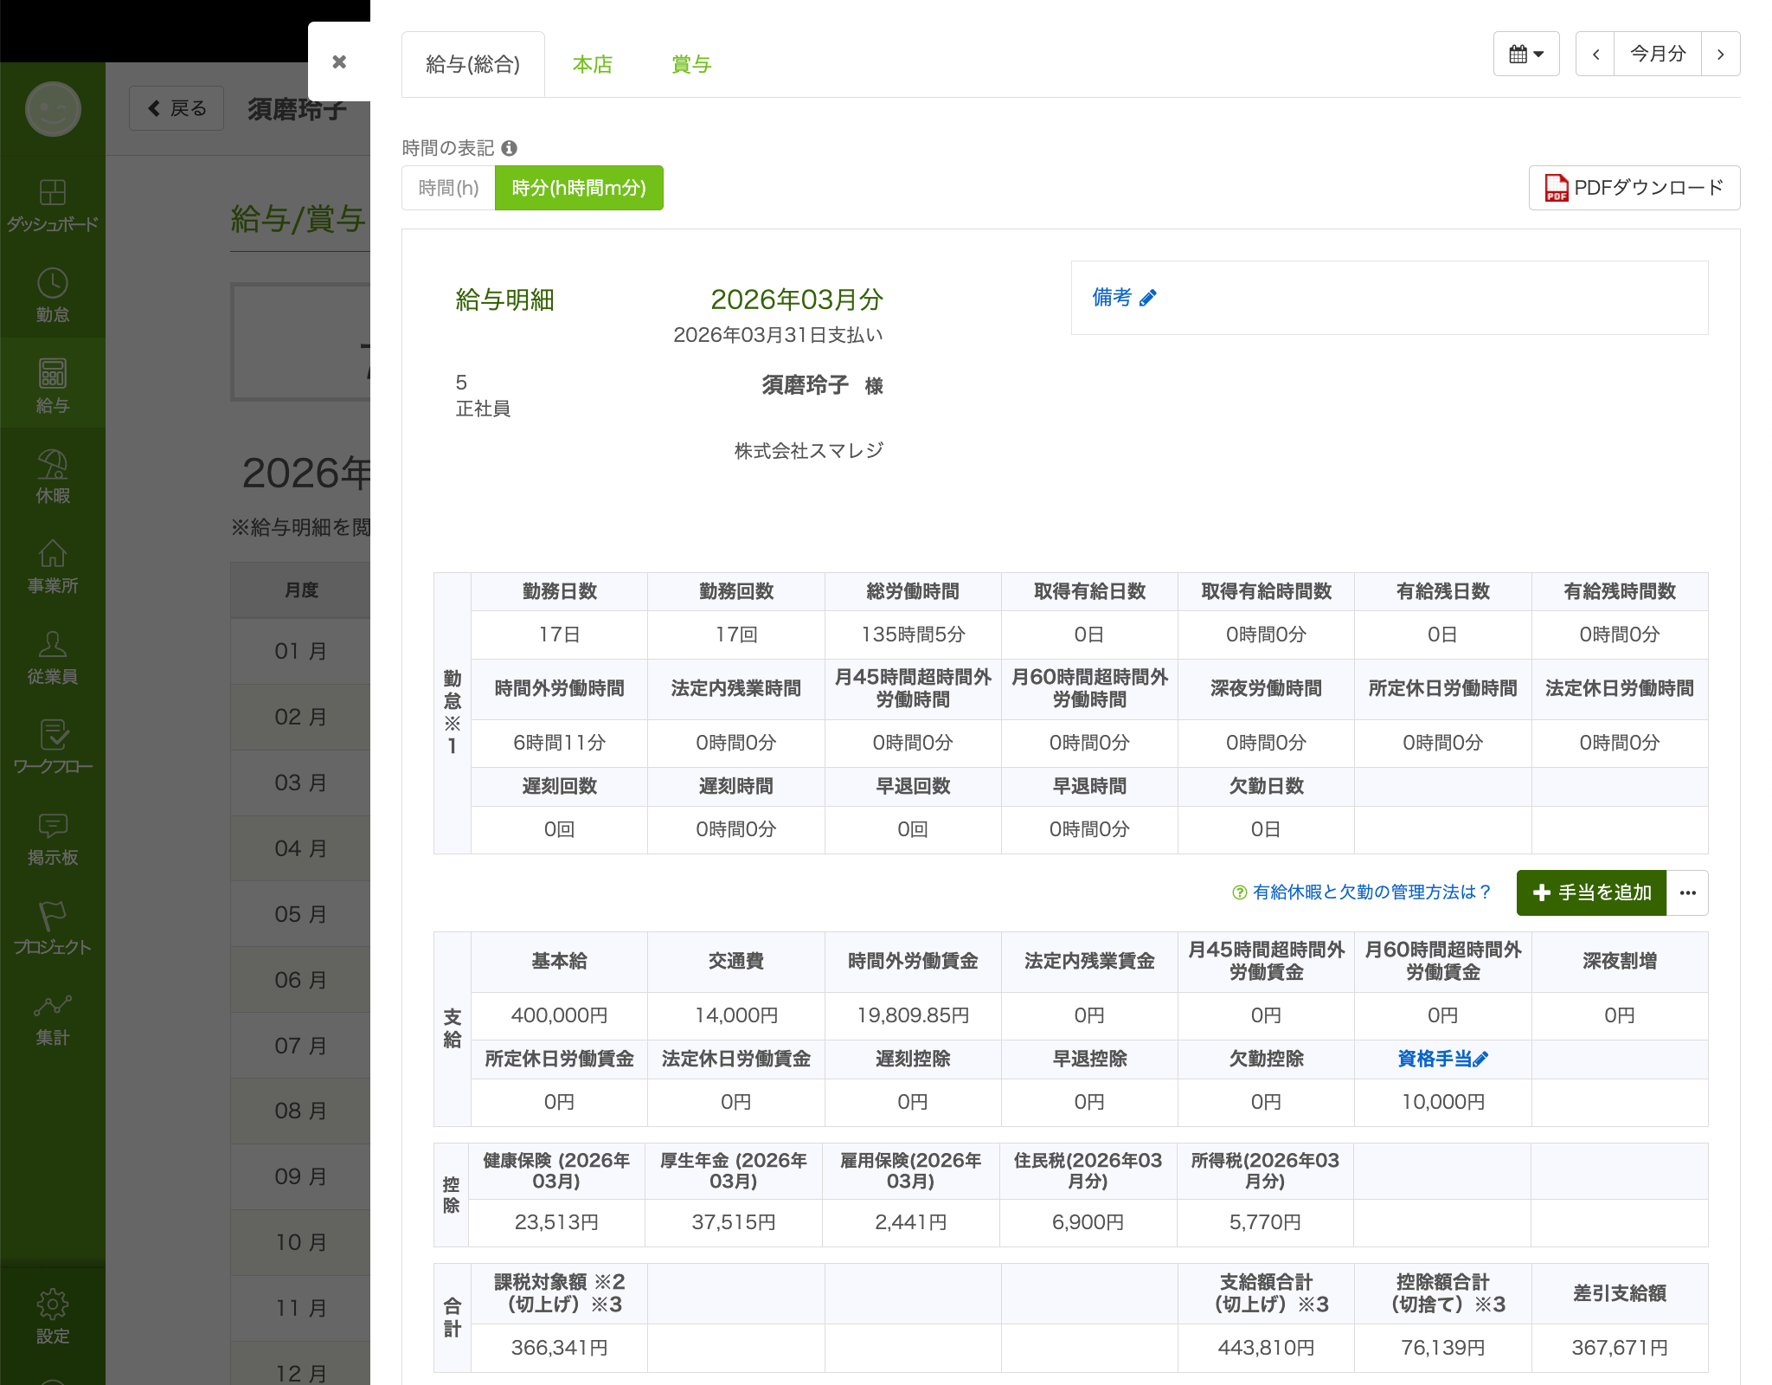Click the info icon beside 時間の表記
Image resolution: width=1772 pixels, height=1385 pixels.
point(510,148)
